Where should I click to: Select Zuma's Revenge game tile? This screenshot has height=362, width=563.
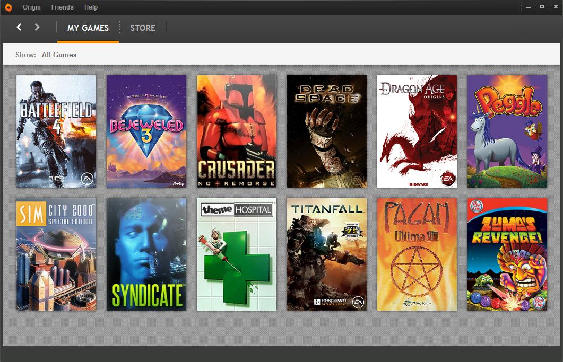click(x=507, y=254)
